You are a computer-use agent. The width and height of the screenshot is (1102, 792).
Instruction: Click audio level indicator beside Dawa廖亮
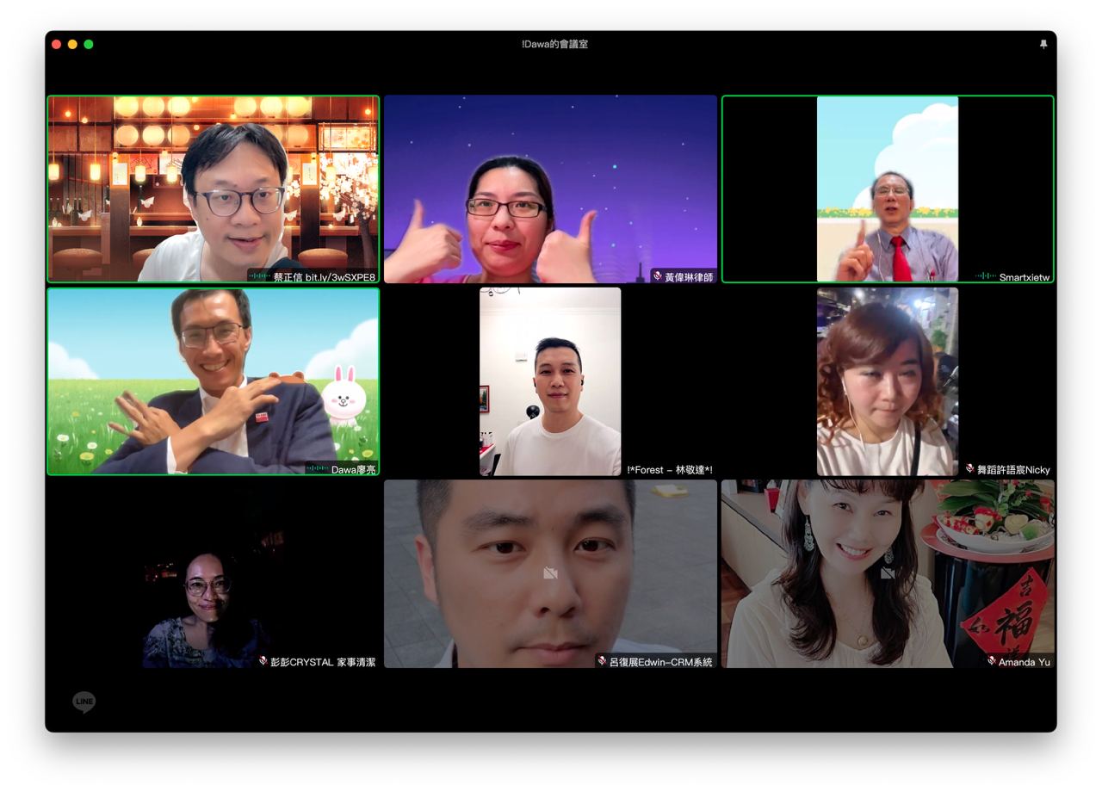(318, 469)
